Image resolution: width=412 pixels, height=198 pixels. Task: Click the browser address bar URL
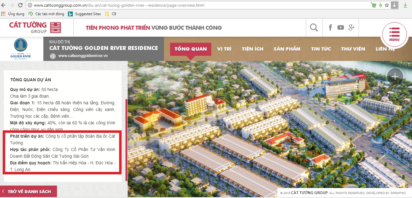pos(119,5)
